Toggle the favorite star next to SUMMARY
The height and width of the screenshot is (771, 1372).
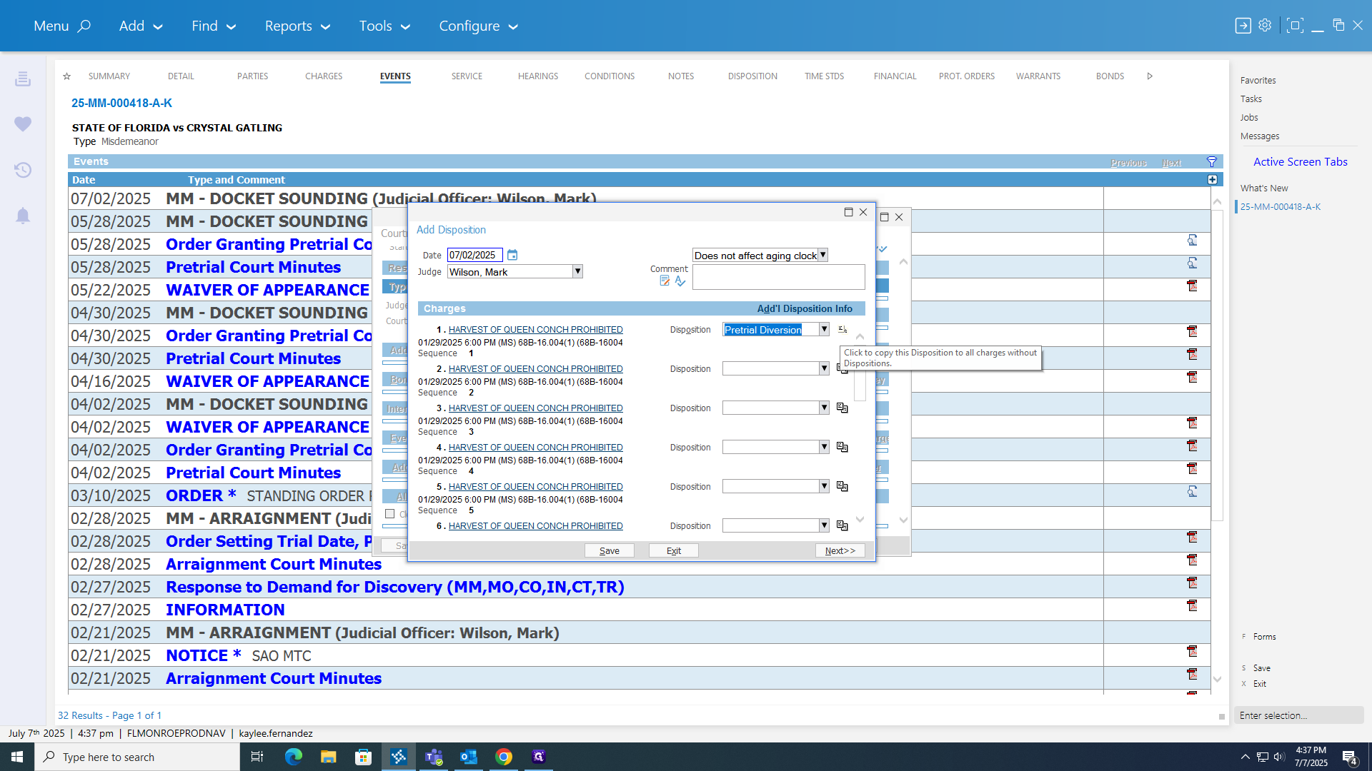coord(66,76)
